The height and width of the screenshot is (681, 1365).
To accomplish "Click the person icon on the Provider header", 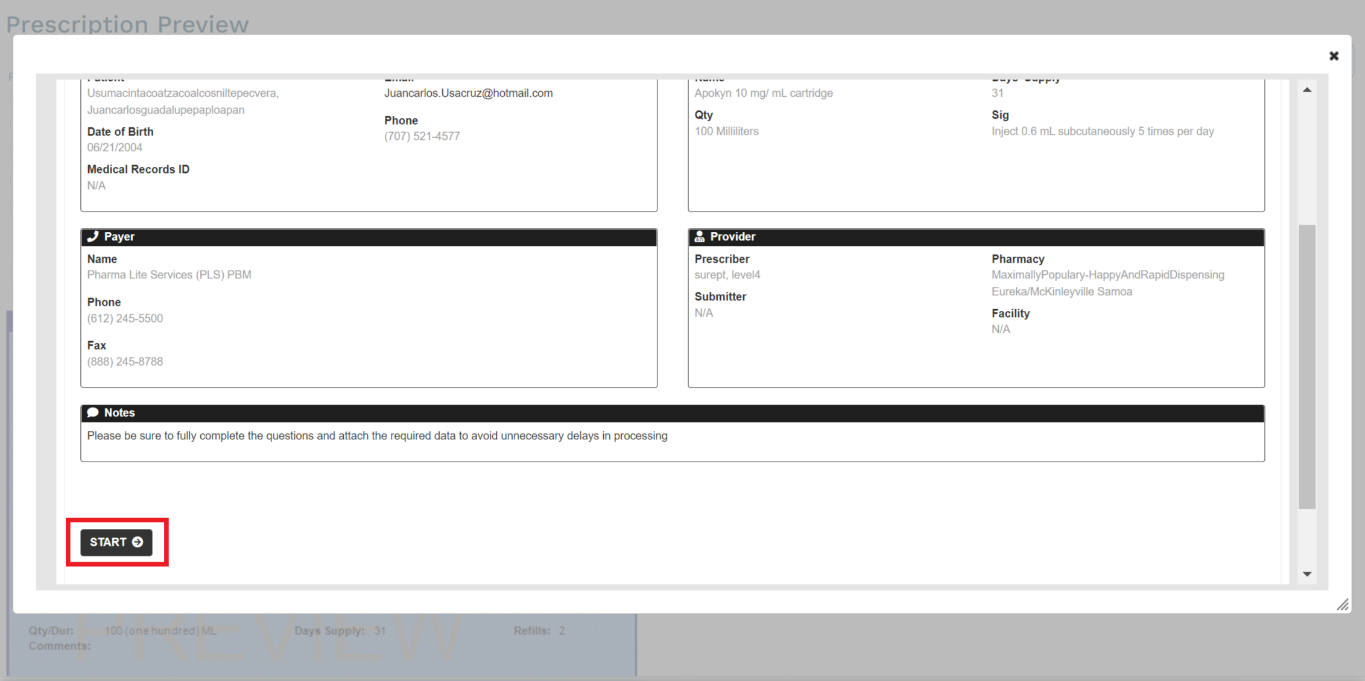I will pyautogui.click(x=700, y=236).
